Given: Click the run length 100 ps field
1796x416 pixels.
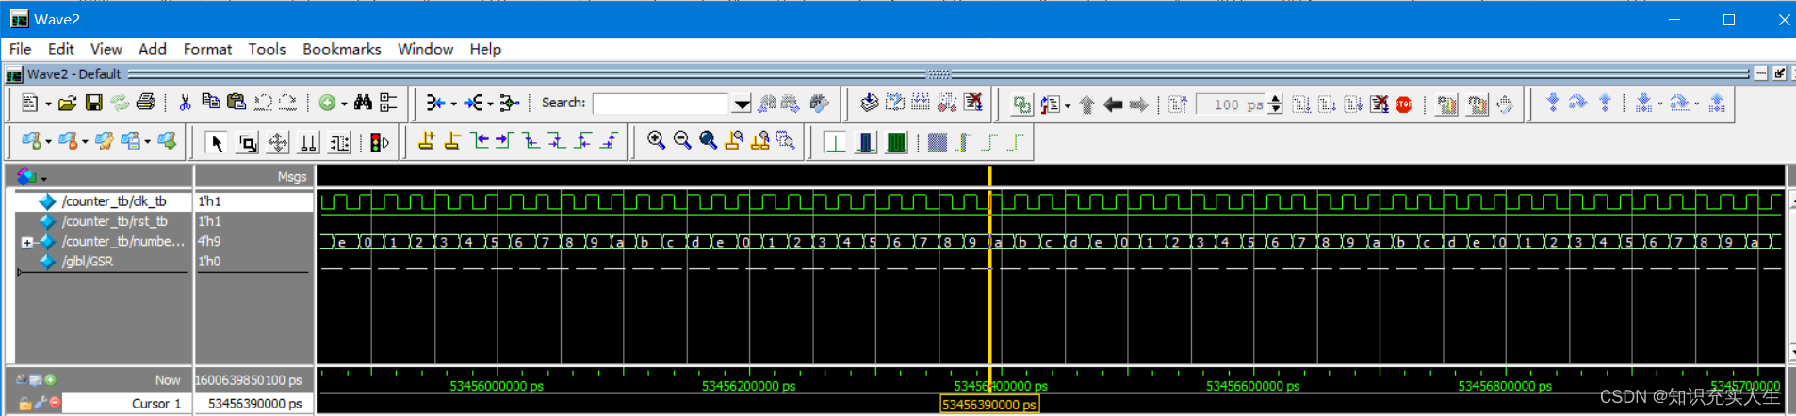Looking at the screenshot, I should click(1232, 104).
